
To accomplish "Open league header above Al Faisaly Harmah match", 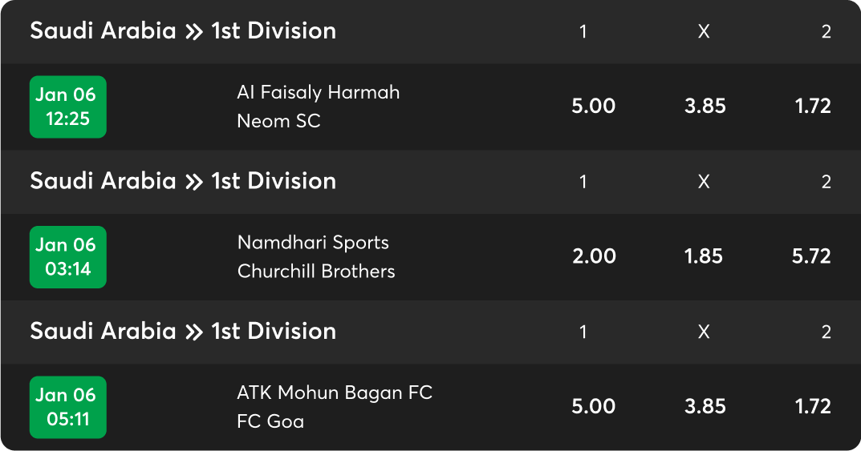I will (x=183, y=31).
